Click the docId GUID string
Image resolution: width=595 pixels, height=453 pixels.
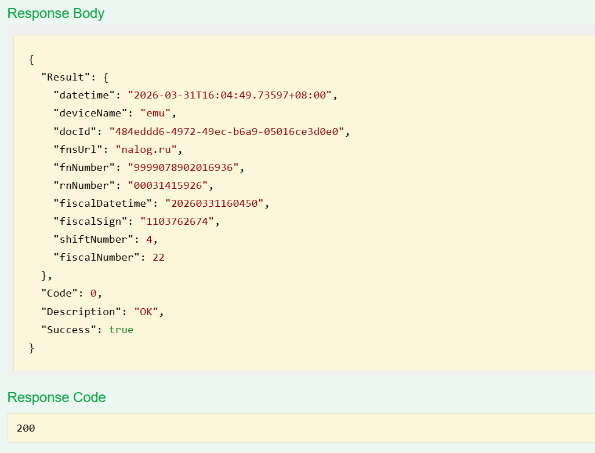click(x=227, y=131)
